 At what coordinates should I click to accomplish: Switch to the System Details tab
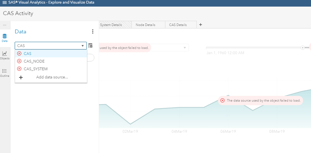(111, 25)
